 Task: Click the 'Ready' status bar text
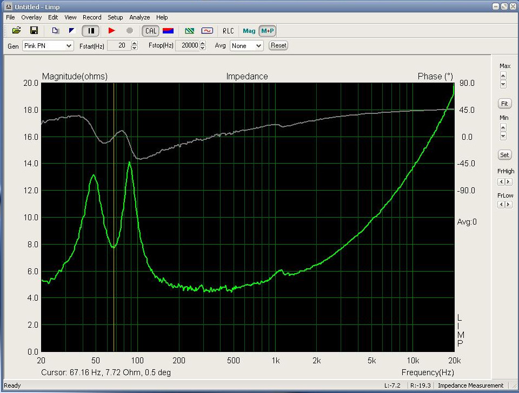click(x=12, y=385)
